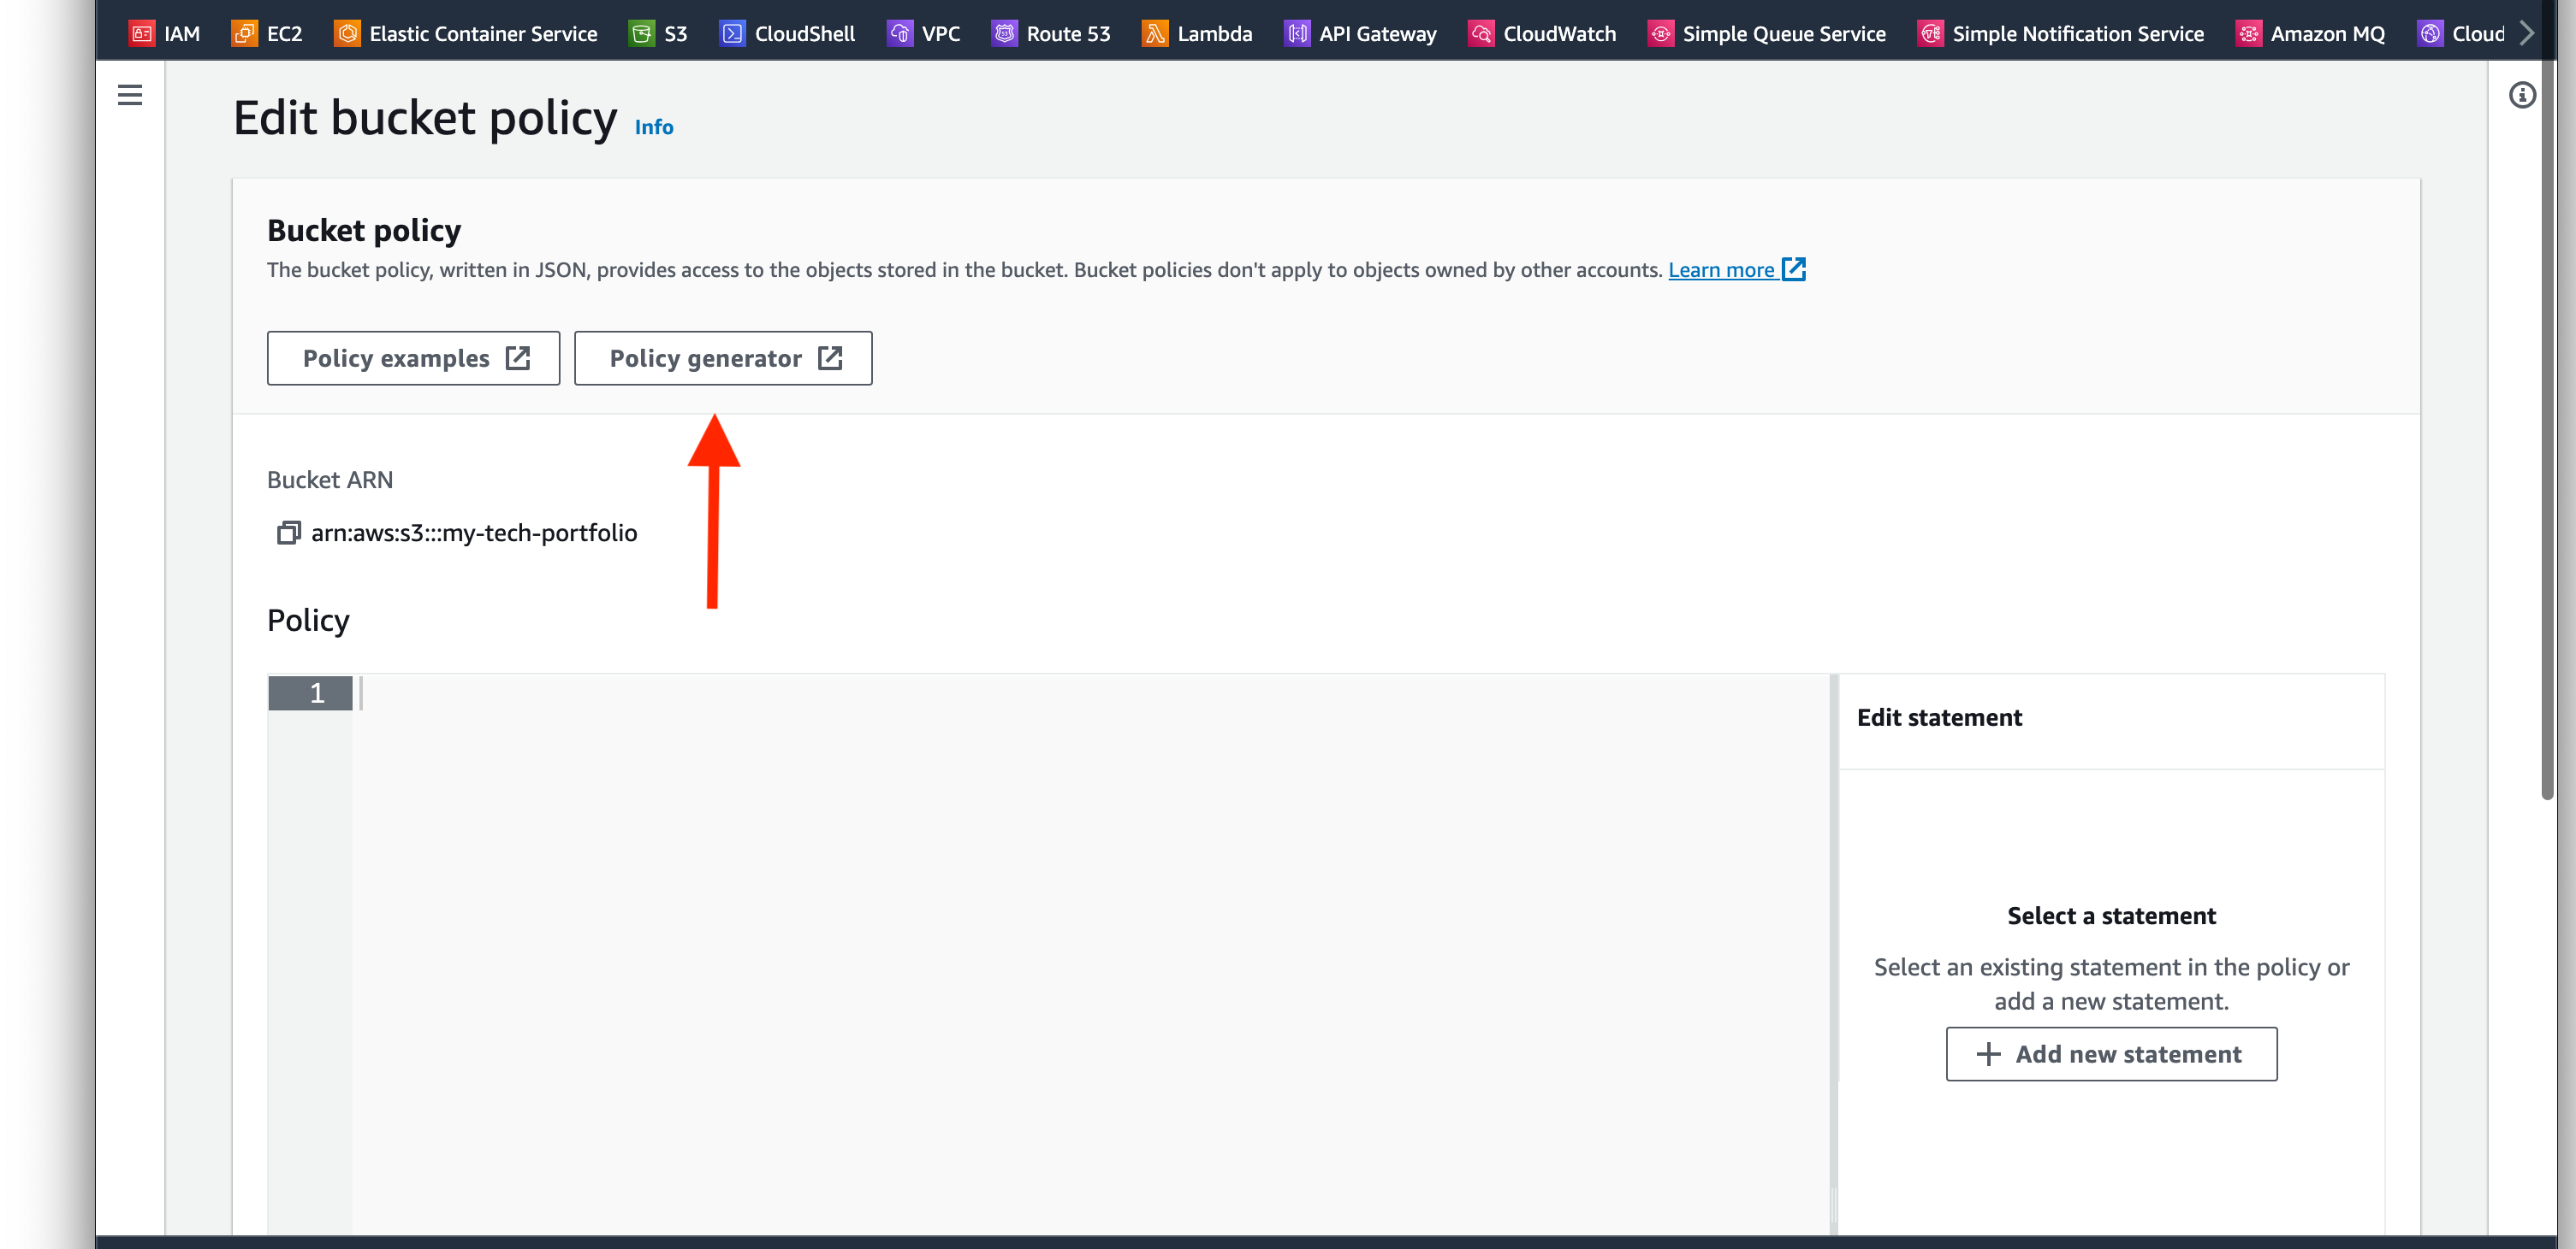
Task: Click the Bucket ARN label
Action: [x=330, y=480]
